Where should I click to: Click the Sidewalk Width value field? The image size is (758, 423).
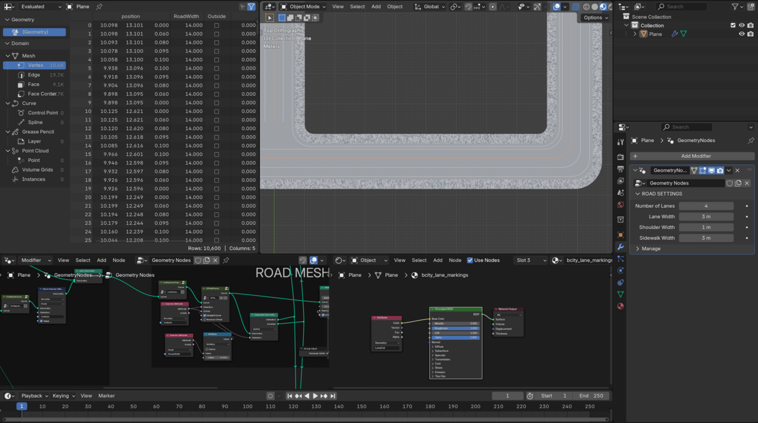tap(706, 238)
